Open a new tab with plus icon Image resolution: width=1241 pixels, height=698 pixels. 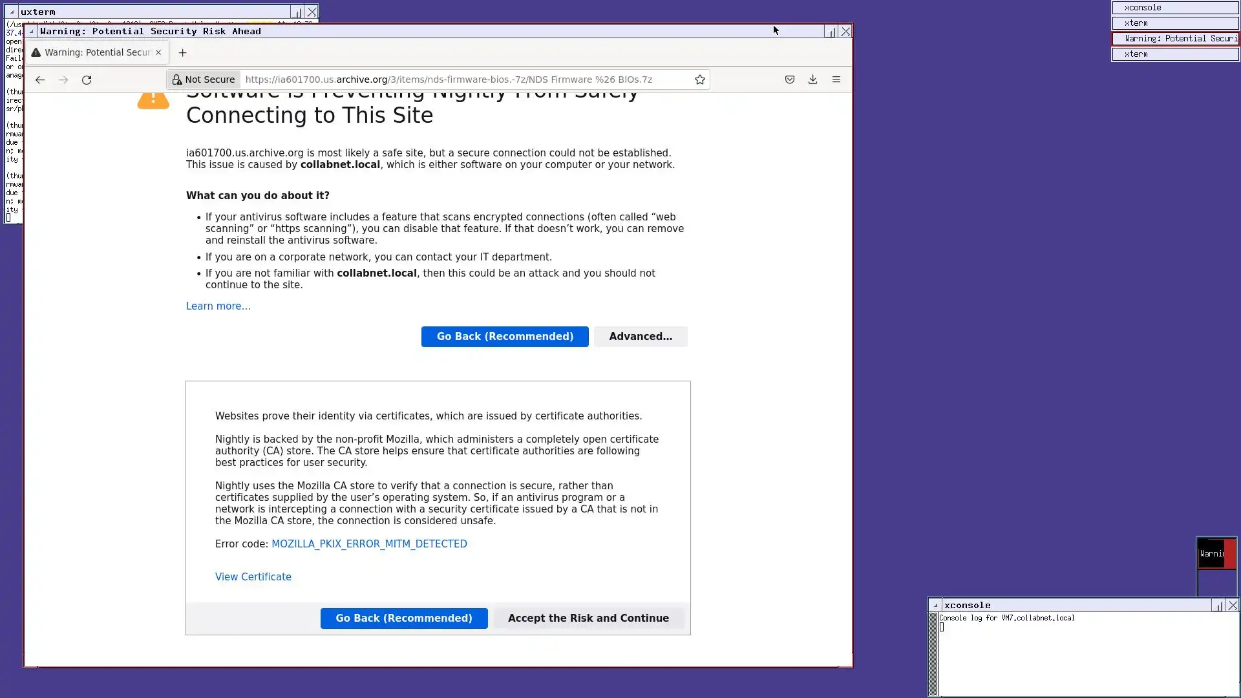click(x=182, y=53)
